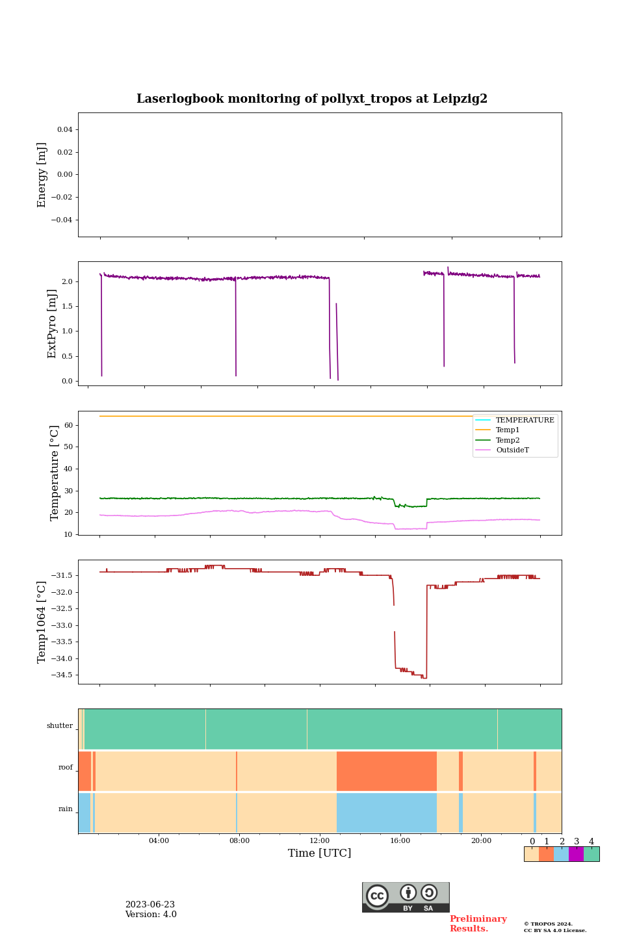Select the green colorbar swatch for value 4
Viewport: 624px width, 936px height.
(591, 854)
